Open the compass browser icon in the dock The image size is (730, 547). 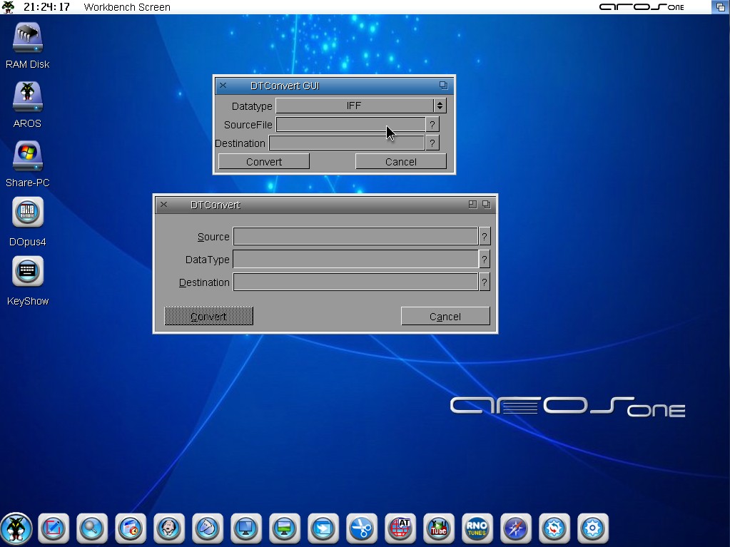point(515,528)
